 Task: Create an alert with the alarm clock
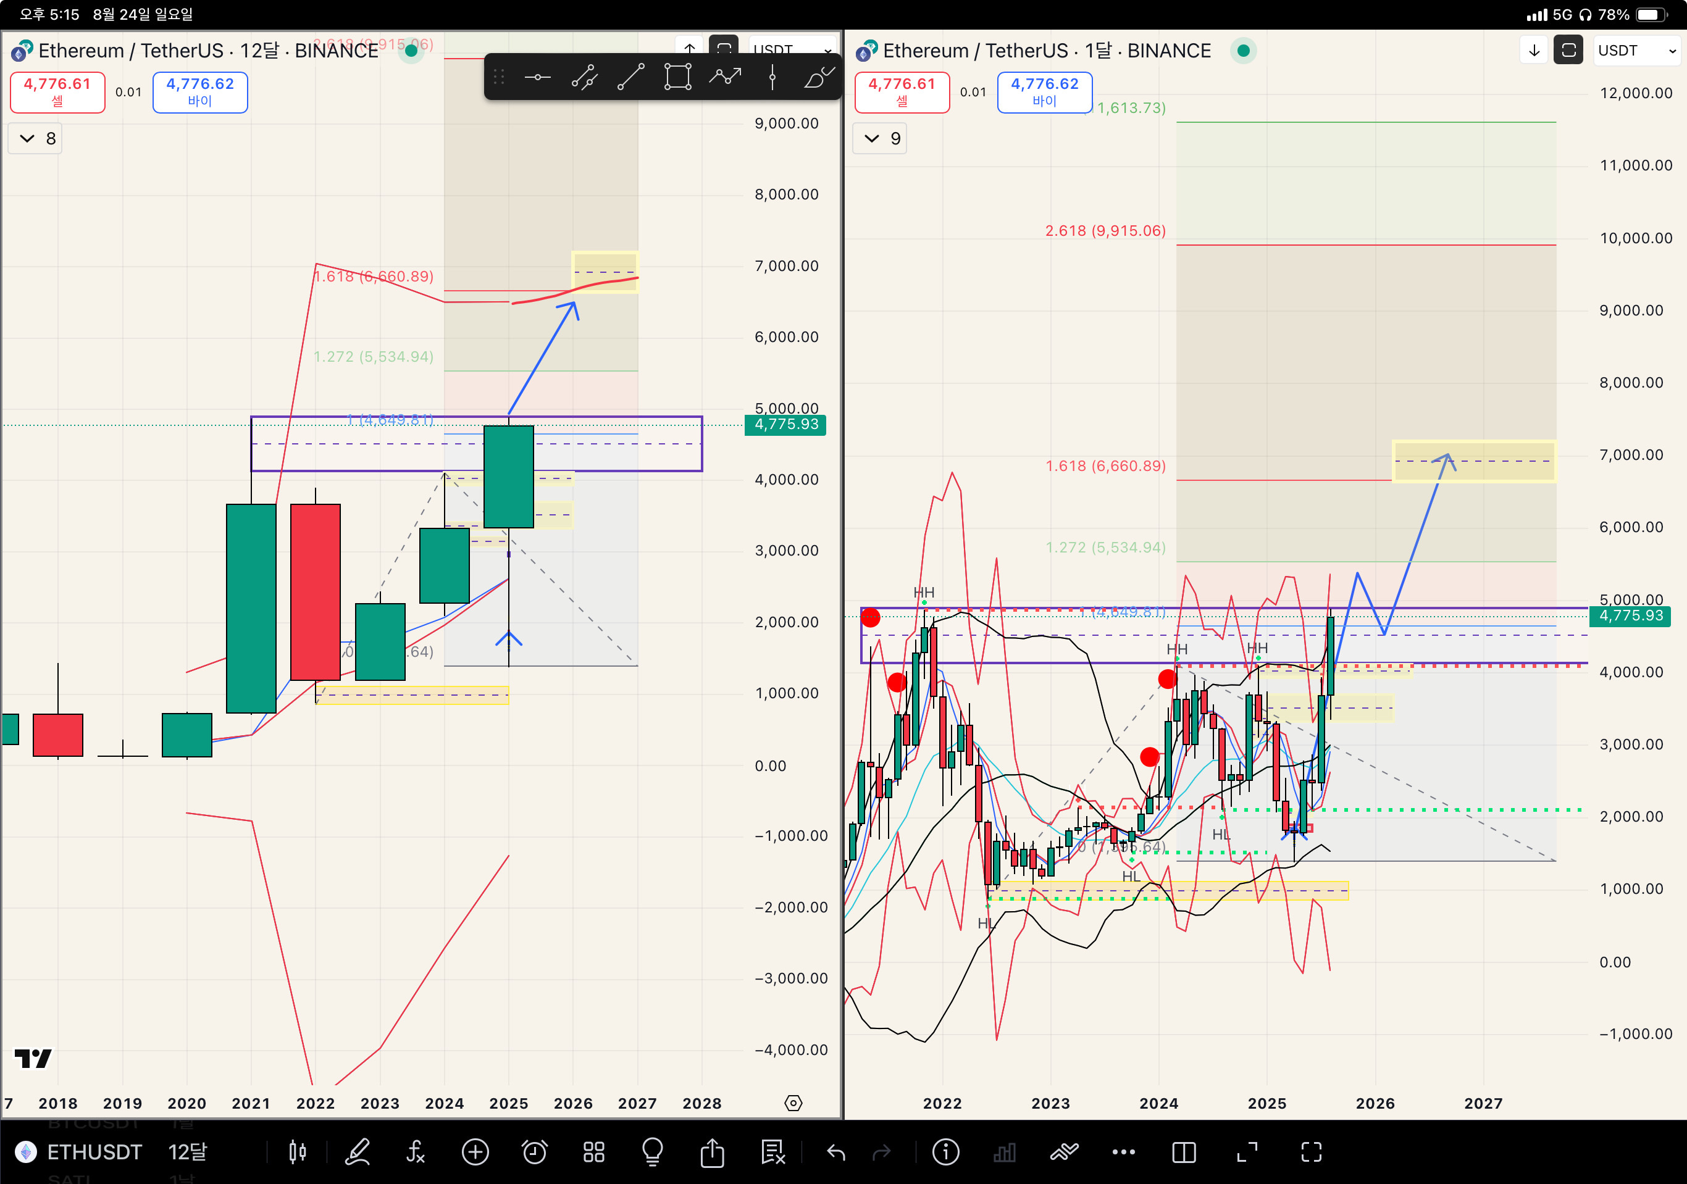click(534, 1152)
